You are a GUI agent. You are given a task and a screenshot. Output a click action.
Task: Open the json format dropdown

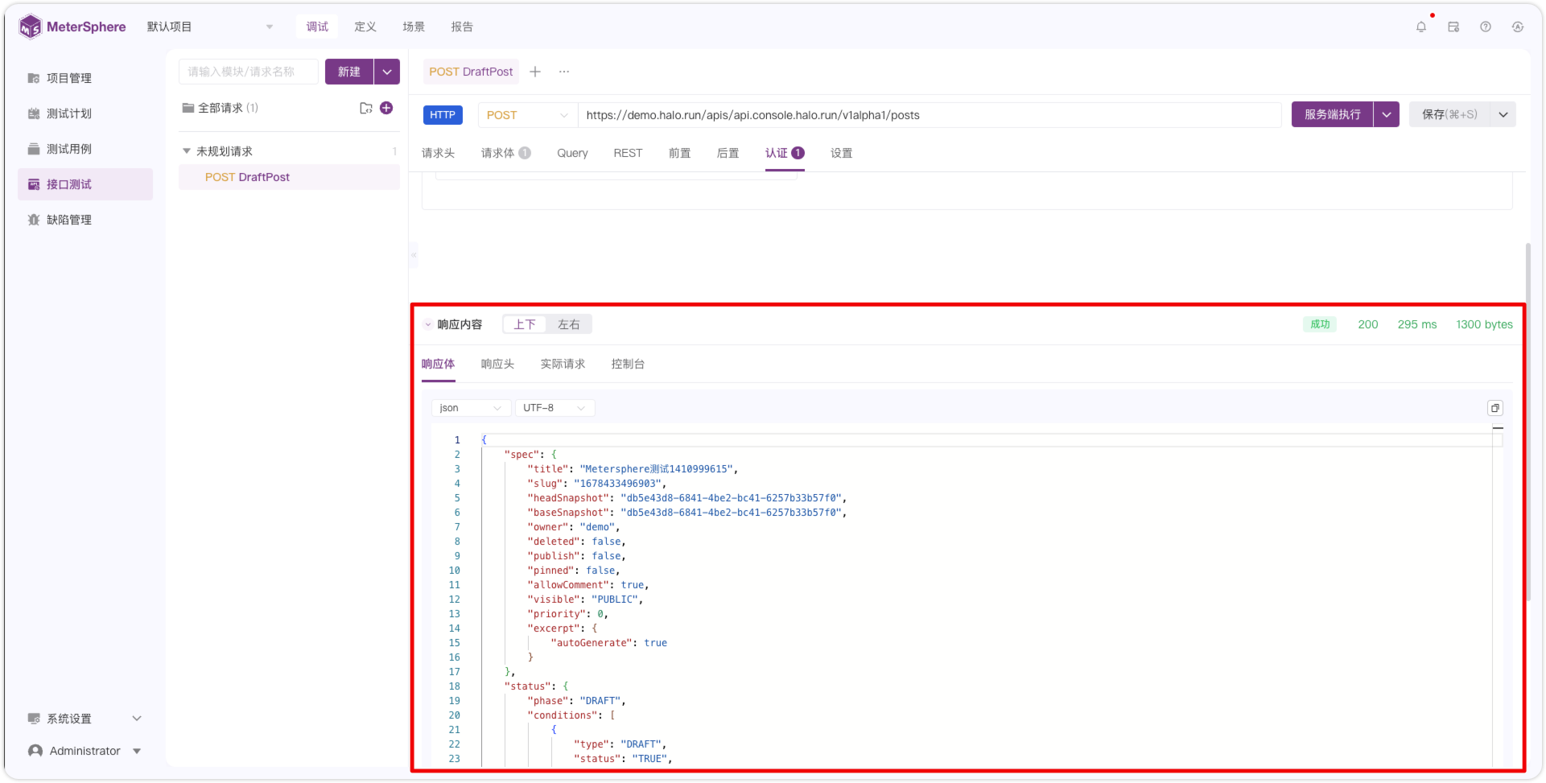(x=471, y=408)
